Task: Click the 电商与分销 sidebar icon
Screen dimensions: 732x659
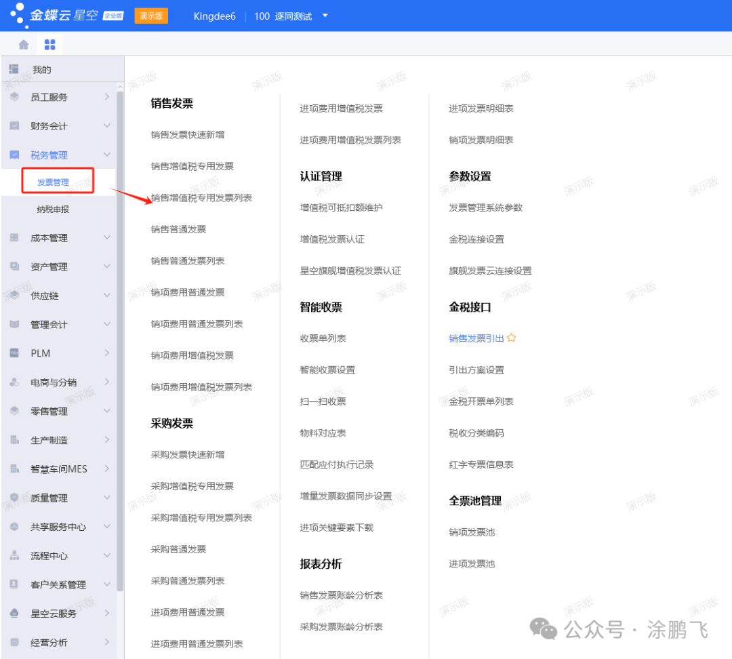Action: 14,382
